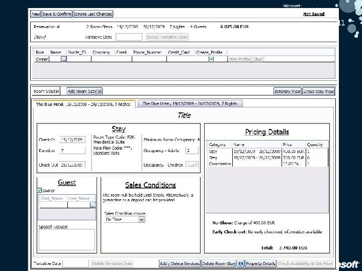Image resolution: width=362 pixels, height=271 pixels.
Task: Toggle the Create_Profile checkbox
Action: click(x=212, y=59)
